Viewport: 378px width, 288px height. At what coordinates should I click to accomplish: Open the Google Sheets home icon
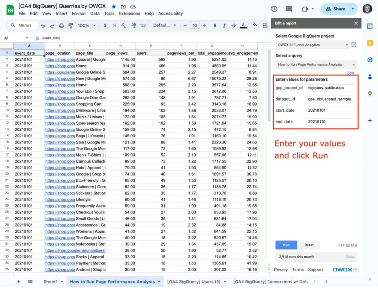click(10, 10)
